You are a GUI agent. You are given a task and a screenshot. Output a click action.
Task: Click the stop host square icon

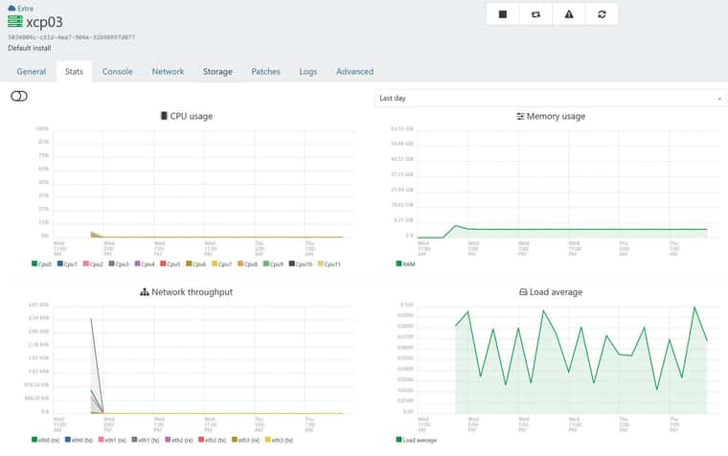503,14
